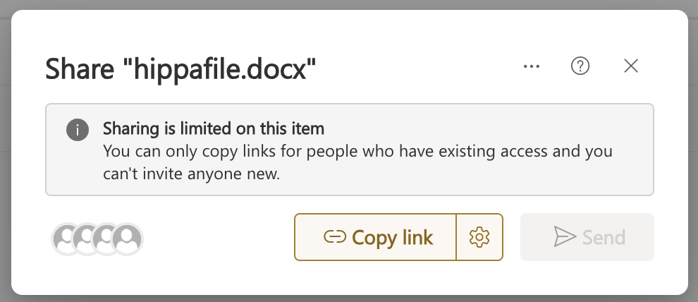698x302 pixels.
Task: Close the Share dialog
Action: (x=631, y=66)
